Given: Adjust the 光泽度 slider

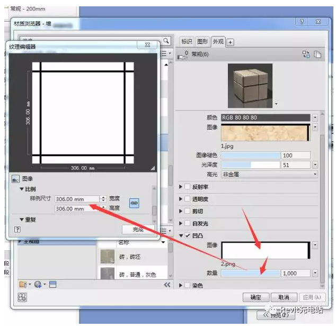Looking at the screenshot, I should (251, 165).
